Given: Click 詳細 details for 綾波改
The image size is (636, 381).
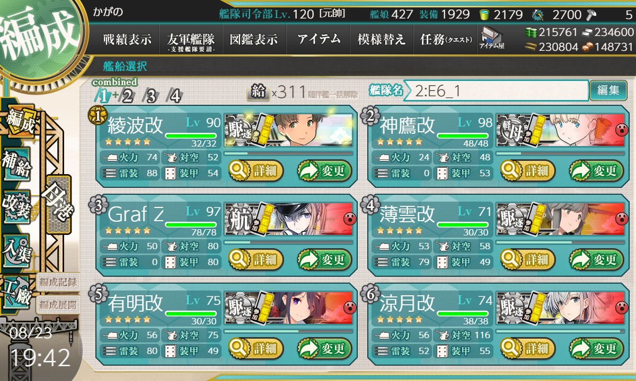Looking at the screenshot, I should point(256,171).
